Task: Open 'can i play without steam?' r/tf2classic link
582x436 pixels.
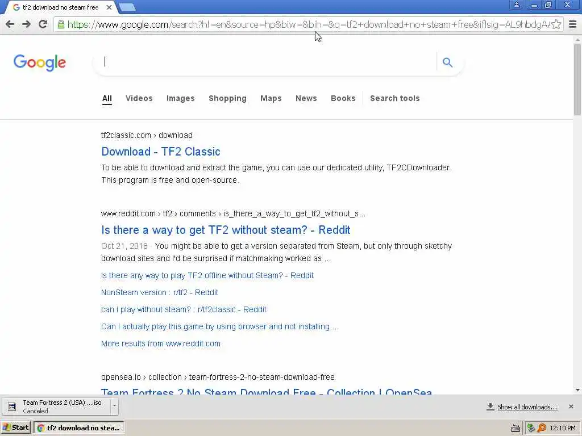Action: point(184,309)
